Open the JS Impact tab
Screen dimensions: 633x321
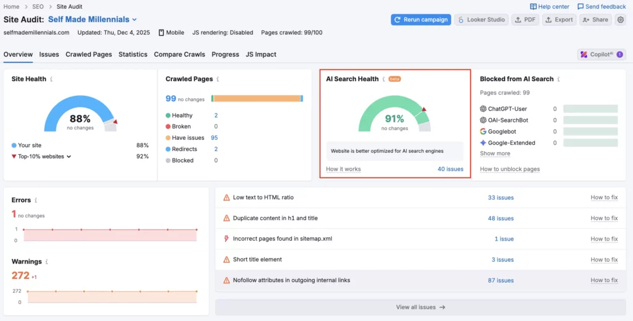tap(261, 54)
